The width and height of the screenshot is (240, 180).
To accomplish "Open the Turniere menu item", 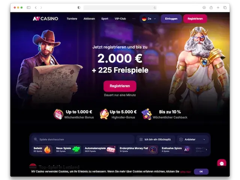I will pyautogui.click(x=72, y=19).
